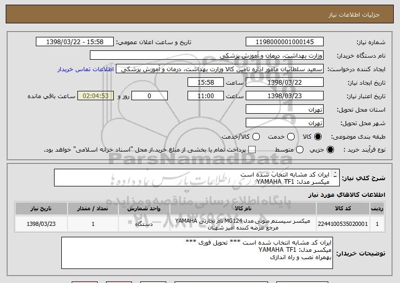Select the خدمت radio button
Viewport: 400px width, 283px height.
291,137
